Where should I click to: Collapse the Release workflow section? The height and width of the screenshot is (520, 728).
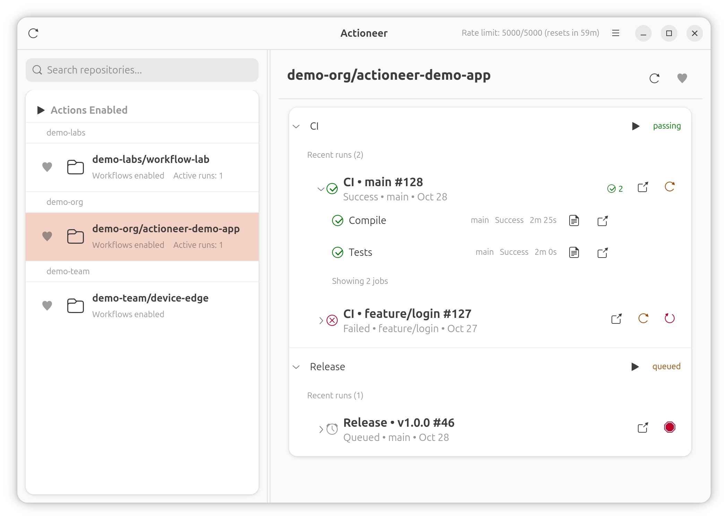[x=296, y=367]
